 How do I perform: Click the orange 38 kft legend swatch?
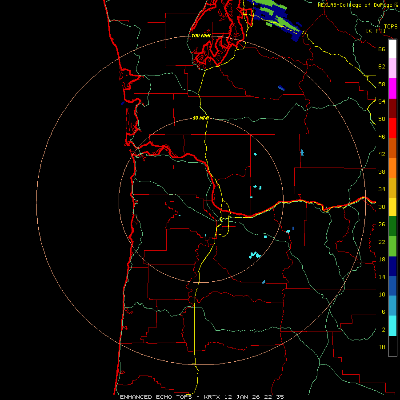(x=392, y=168)
